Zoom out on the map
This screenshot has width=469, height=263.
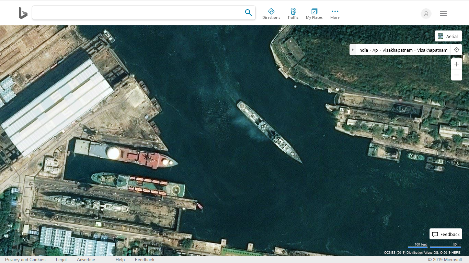click(457, 75)
